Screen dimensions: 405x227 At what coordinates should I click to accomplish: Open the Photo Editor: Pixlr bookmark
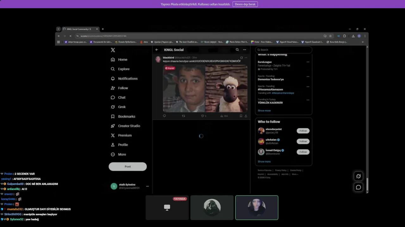[237, 42]
